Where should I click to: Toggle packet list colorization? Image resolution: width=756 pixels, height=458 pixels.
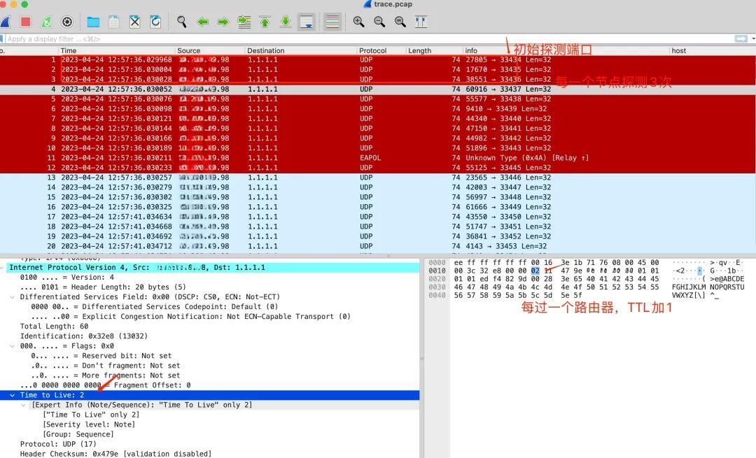click(x=332, y=22)
